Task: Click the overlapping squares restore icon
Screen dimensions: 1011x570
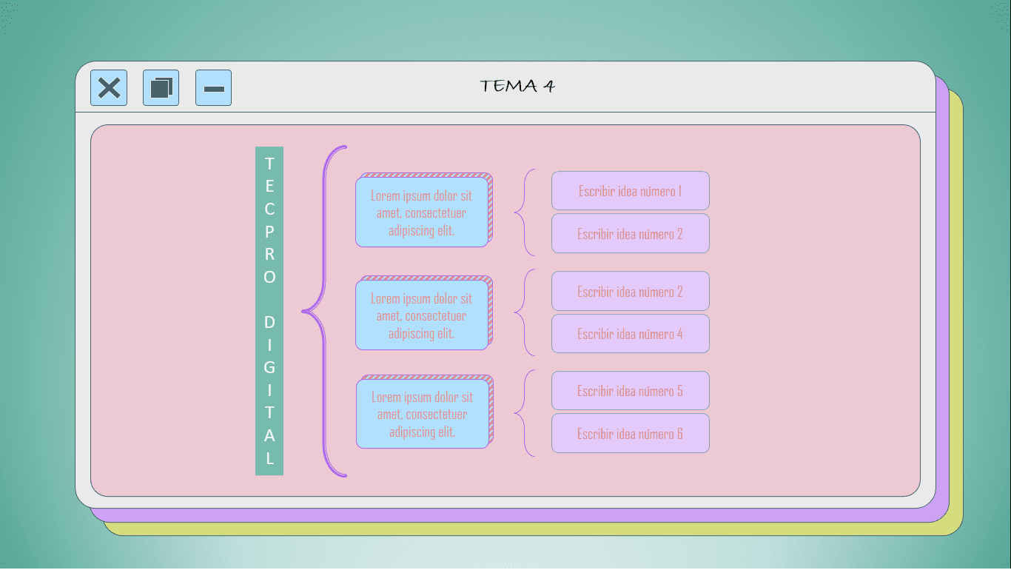Action: [x=161, y=88]
